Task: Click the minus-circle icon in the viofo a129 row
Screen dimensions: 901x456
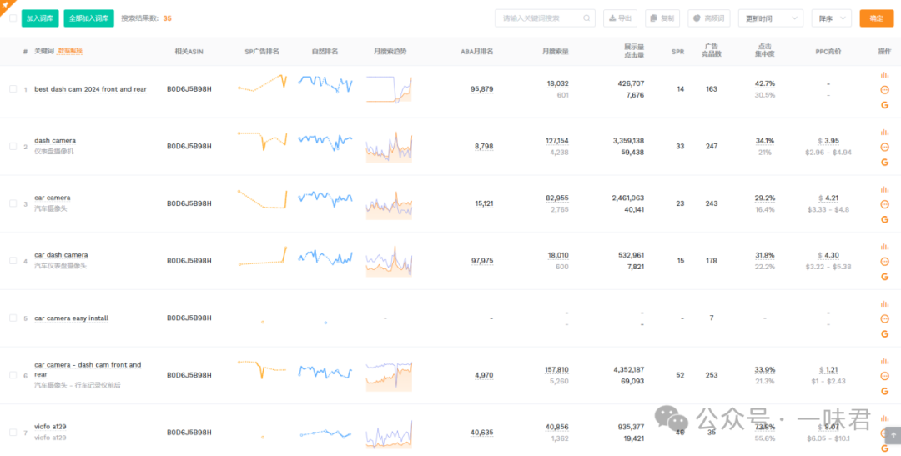Action: 884,433
